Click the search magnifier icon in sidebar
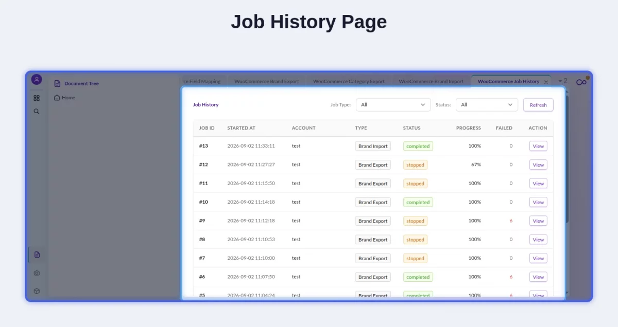Viewport: 618px width, 327px height. tap(37, 111)
